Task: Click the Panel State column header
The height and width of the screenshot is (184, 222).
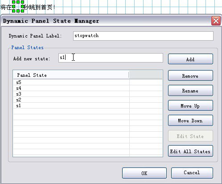Action: (71, 75)
